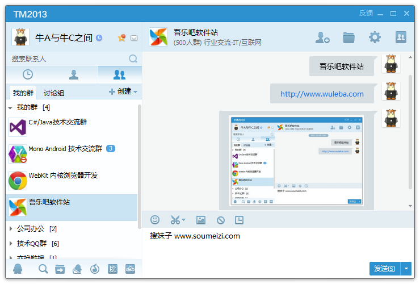The width and height of the screenshot is (420, 284).
Task: Switch to the single contact tab
Action: tap(74, 74)
